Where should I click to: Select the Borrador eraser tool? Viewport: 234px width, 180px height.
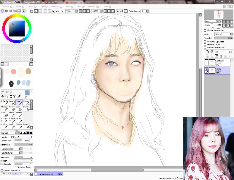tap(12, 109)
